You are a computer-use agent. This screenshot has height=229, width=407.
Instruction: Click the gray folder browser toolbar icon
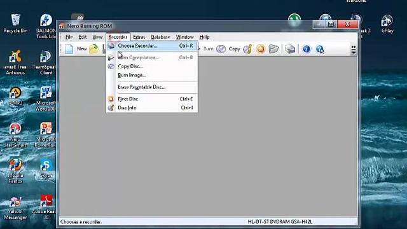(x=273, y=49)
